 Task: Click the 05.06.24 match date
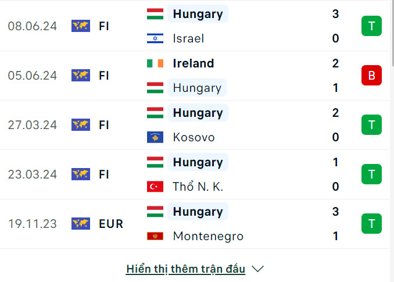click(33, 76)
